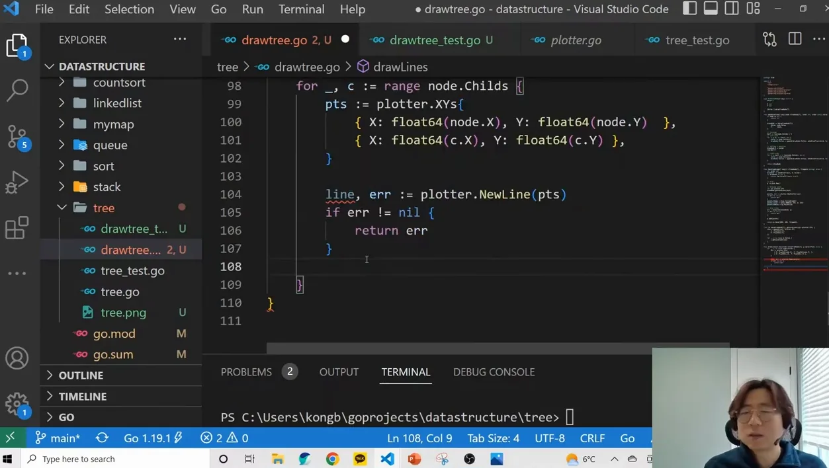This screenshot has width=829, height=468.
Task: Open Source Control view with 5 changes
Action: [17, 137]
